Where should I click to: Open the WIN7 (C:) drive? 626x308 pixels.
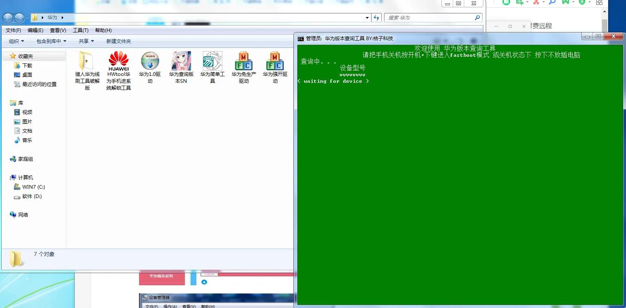[34, 187]
